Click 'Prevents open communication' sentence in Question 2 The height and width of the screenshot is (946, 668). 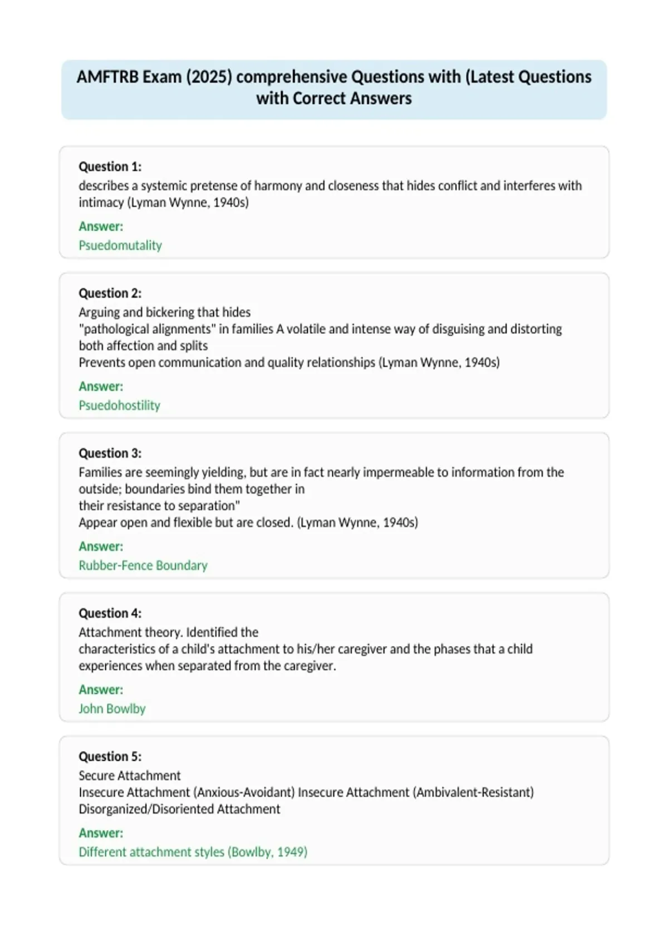[289, 362]
